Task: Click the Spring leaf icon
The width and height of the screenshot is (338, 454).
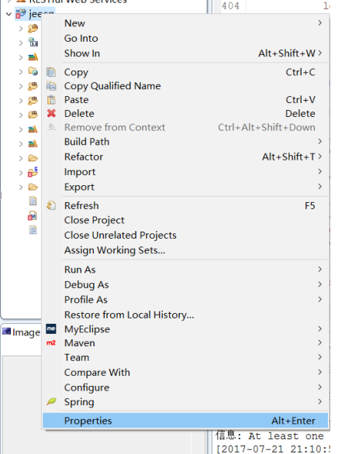Action: [51, 401]
